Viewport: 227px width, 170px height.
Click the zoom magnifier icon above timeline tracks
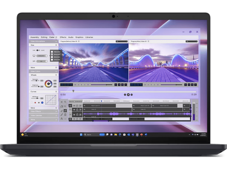pyautogui.click(x=65, y=102)
